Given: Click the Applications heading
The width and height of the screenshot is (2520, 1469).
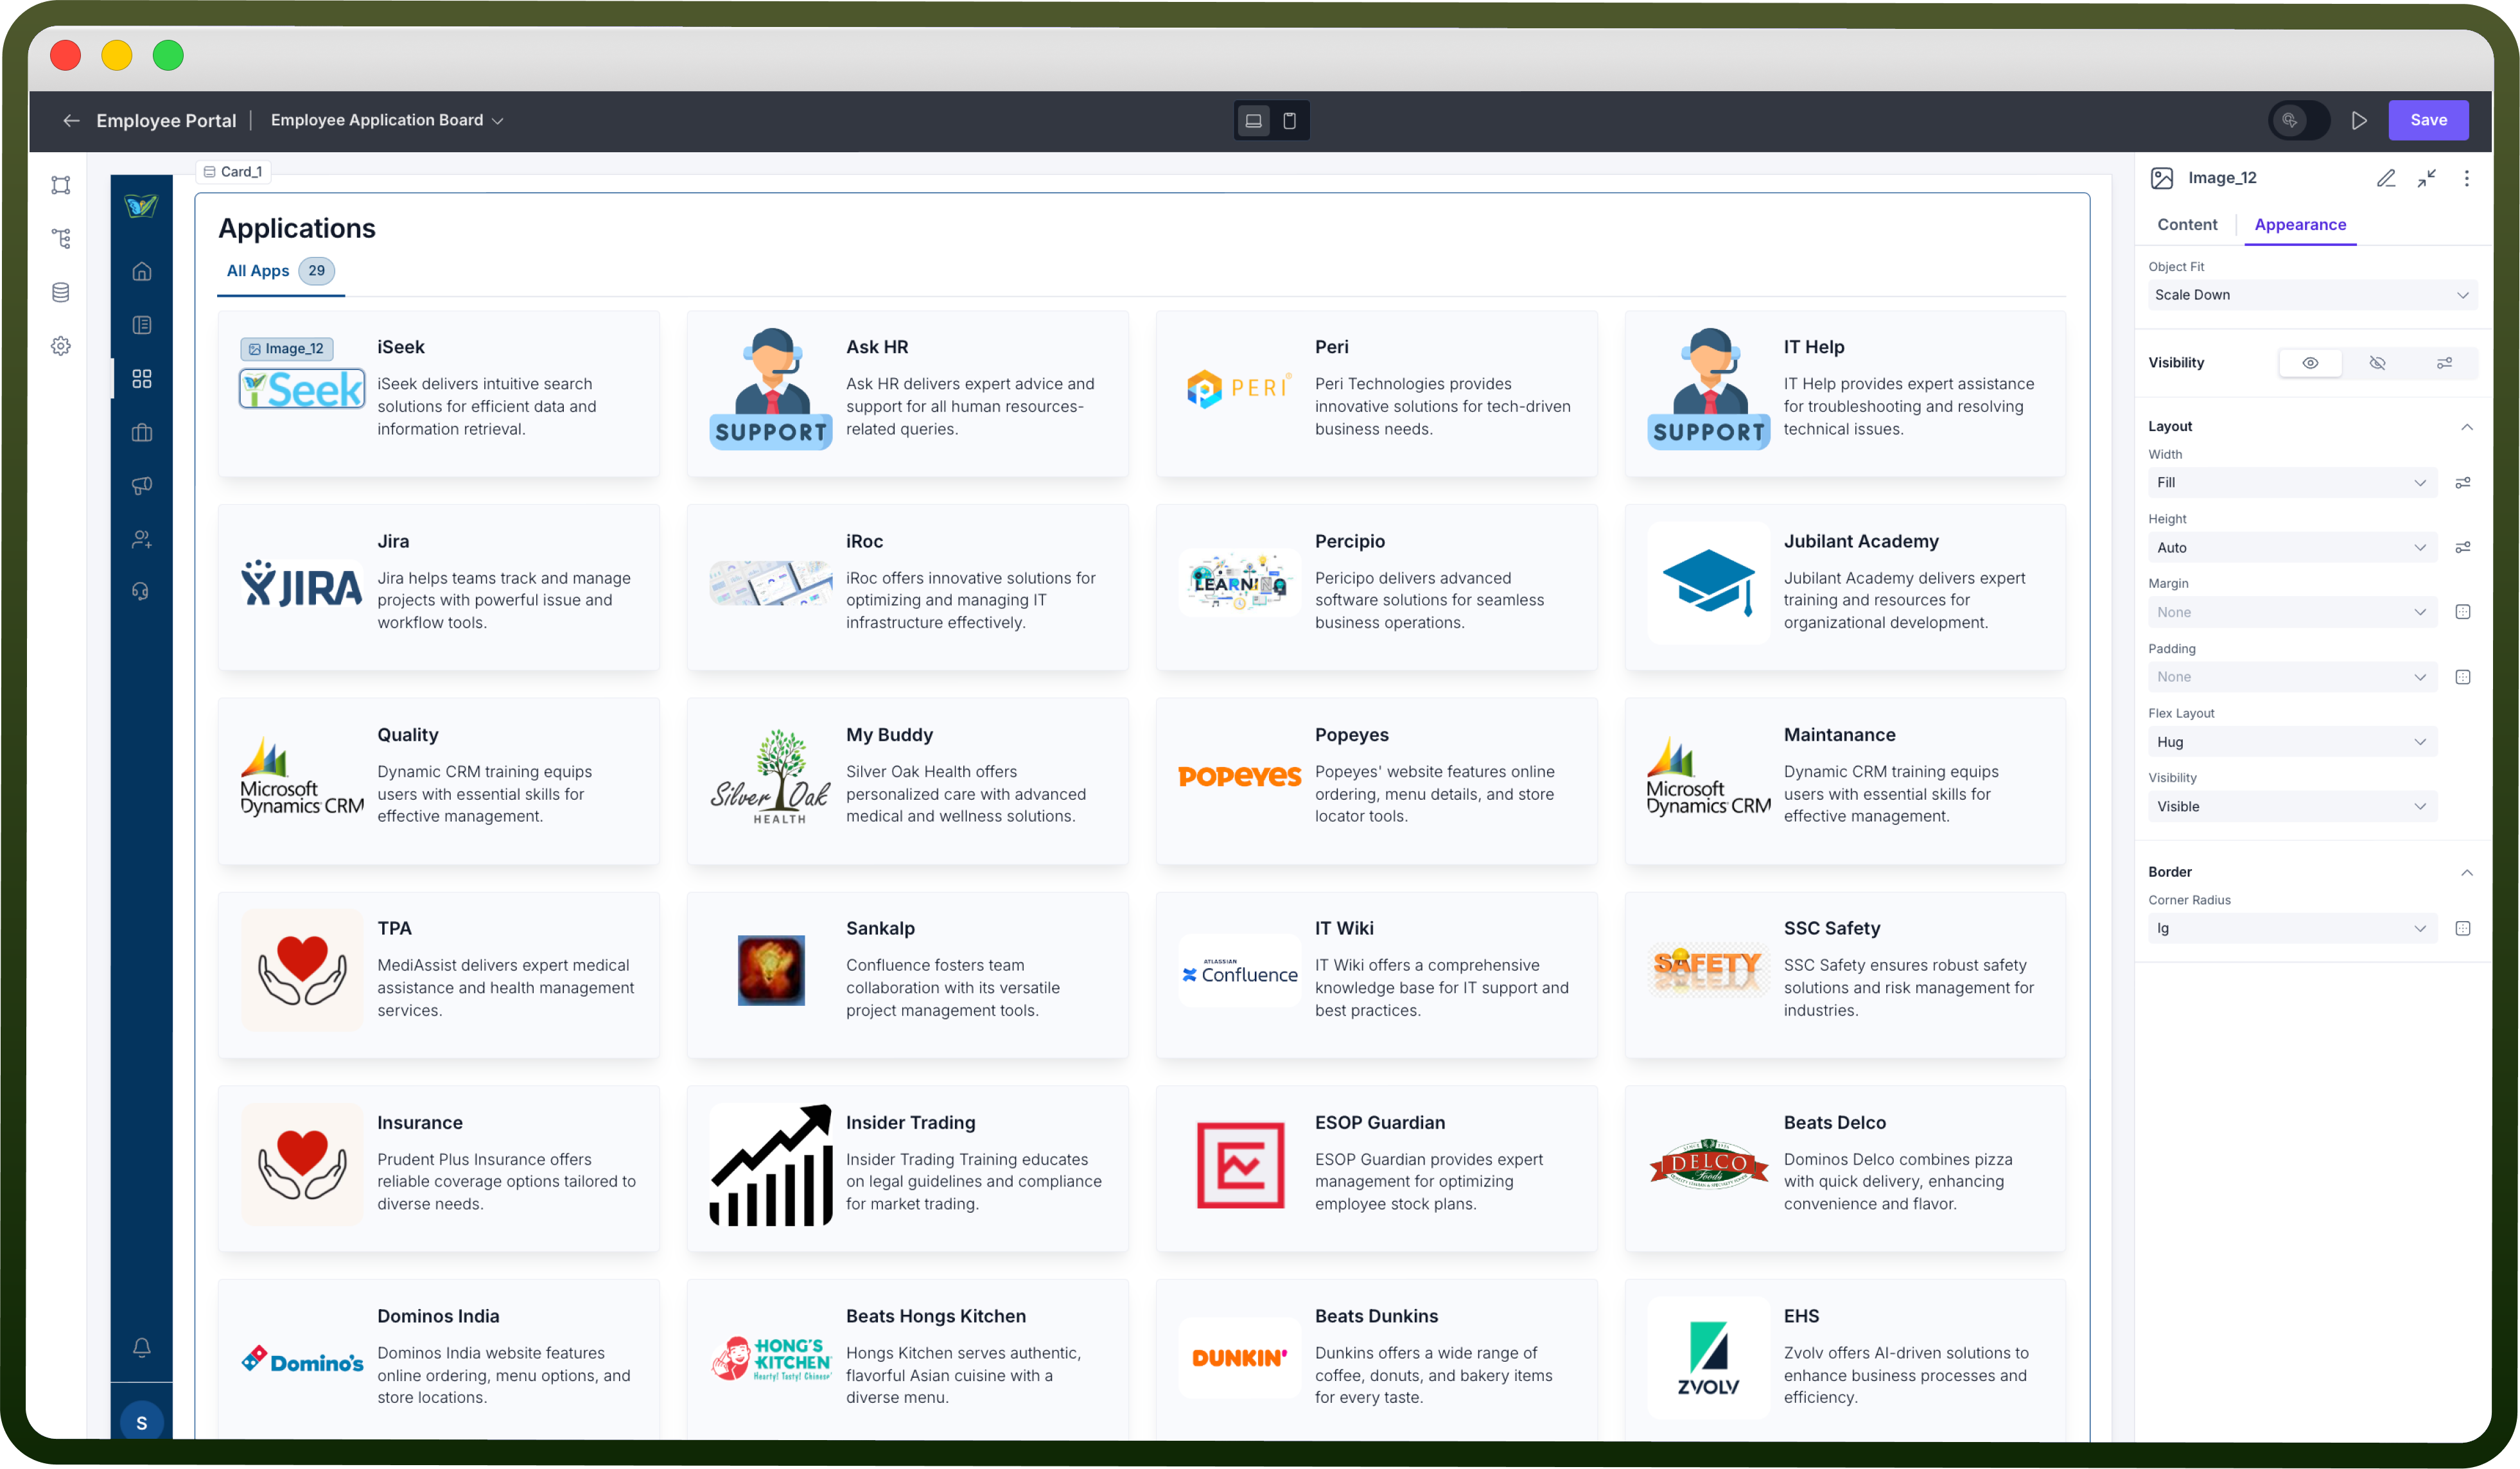Looking at the screenshot, I should pos(297,229).
